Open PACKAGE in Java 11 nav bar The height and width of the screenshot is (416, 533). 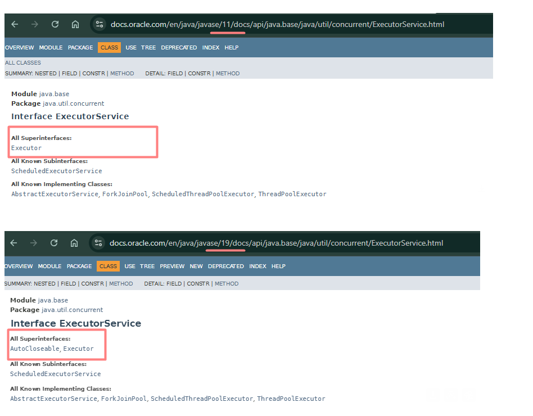pos(80,48)
